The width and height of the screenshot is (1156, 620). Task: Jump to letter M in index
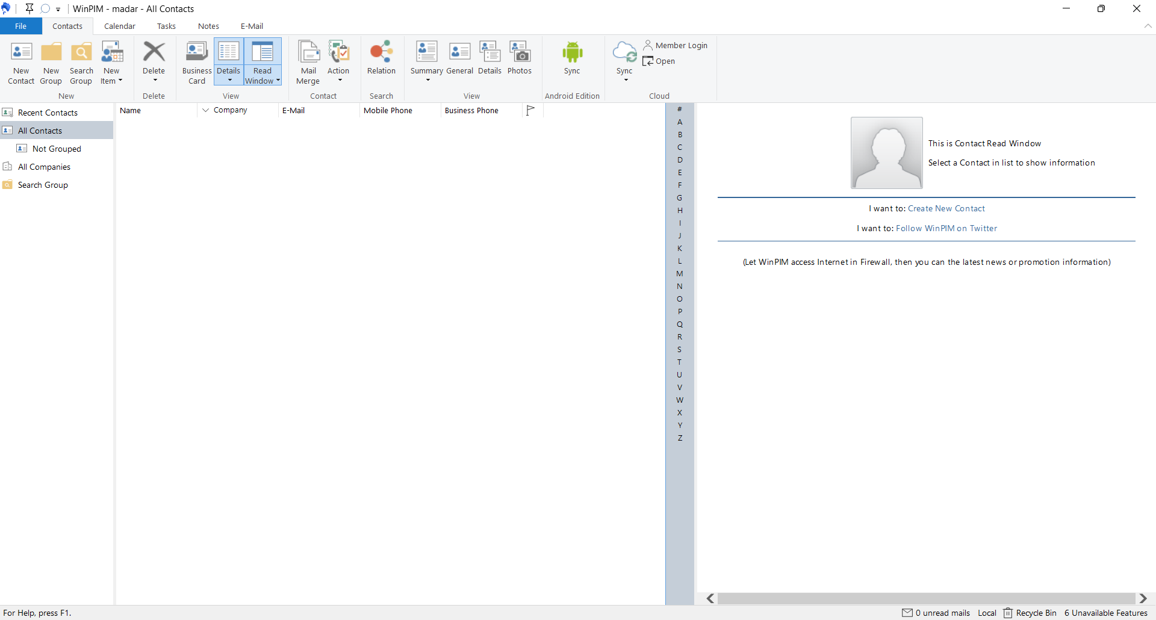(x=680, y=273)
